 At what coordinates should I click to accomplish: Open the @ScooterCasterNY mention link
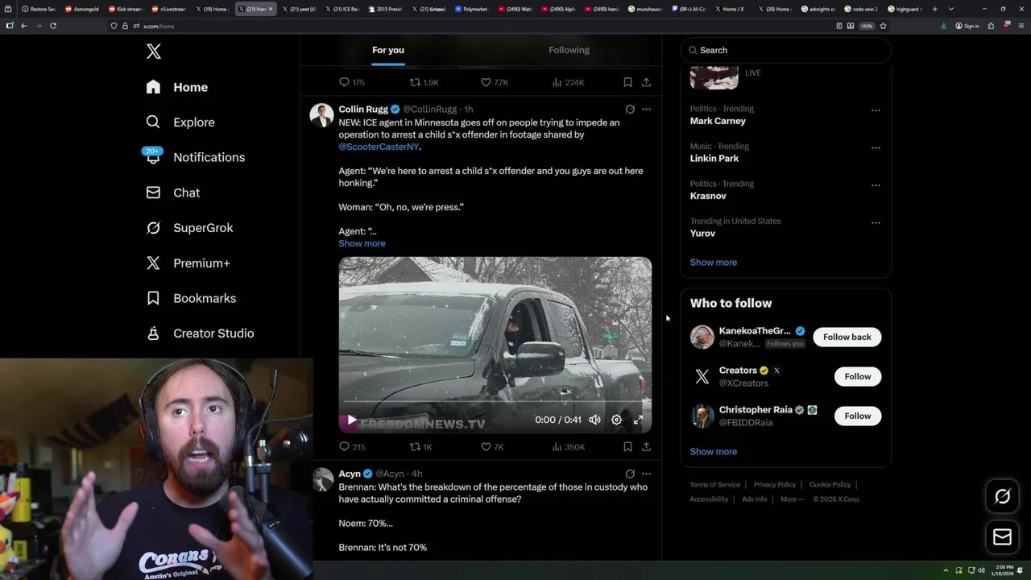point(379,147)
